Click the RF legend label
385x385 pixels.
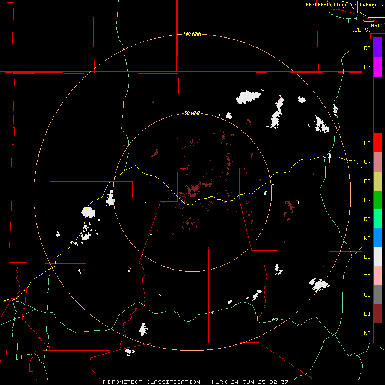coord(367,48)
